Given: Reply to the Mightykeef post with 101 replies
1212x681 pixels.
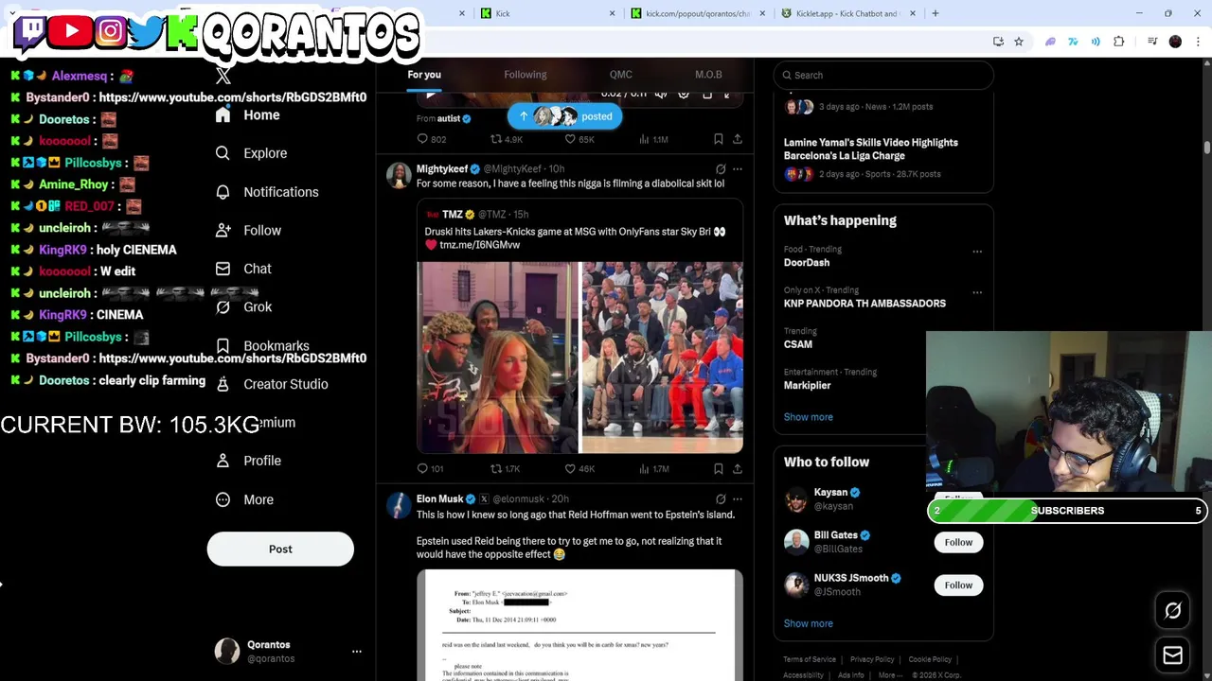Looking at the screenshot, I should click(431, 468).
